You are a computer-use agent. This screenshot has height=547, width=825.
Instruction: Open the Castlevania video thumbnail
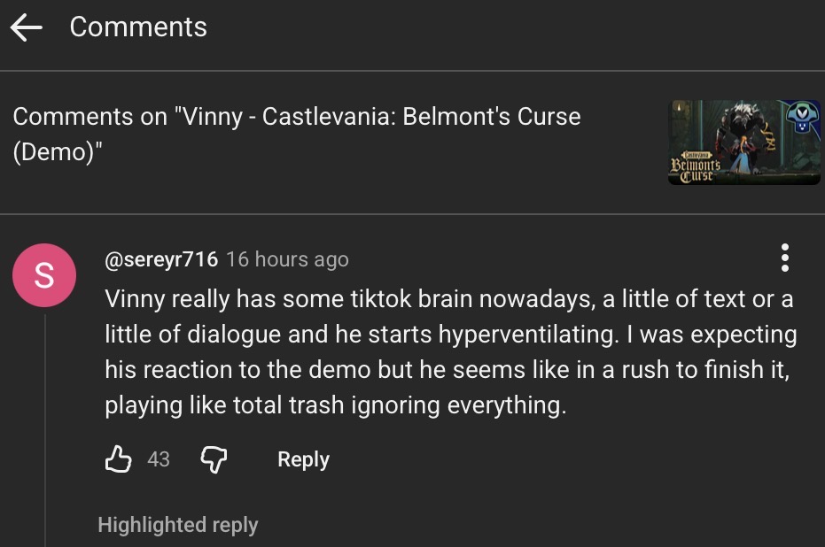tap(744, 143)
